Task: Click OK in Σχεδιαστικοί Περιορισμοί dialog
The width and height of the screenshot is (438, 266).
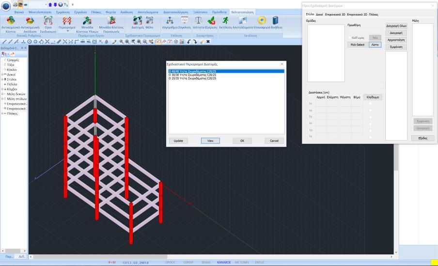Action: 242,141
